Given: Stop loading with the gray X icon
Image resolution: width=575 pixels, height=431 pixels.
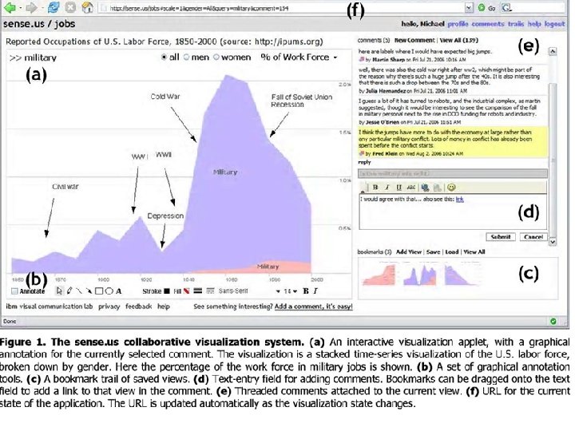Looking at the screenshot, I should pos(70,7).
